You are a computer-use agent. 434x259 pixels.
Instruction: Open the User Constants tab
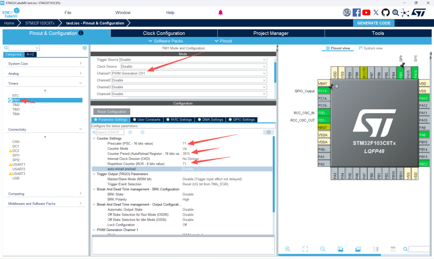[x=146, y=120]
